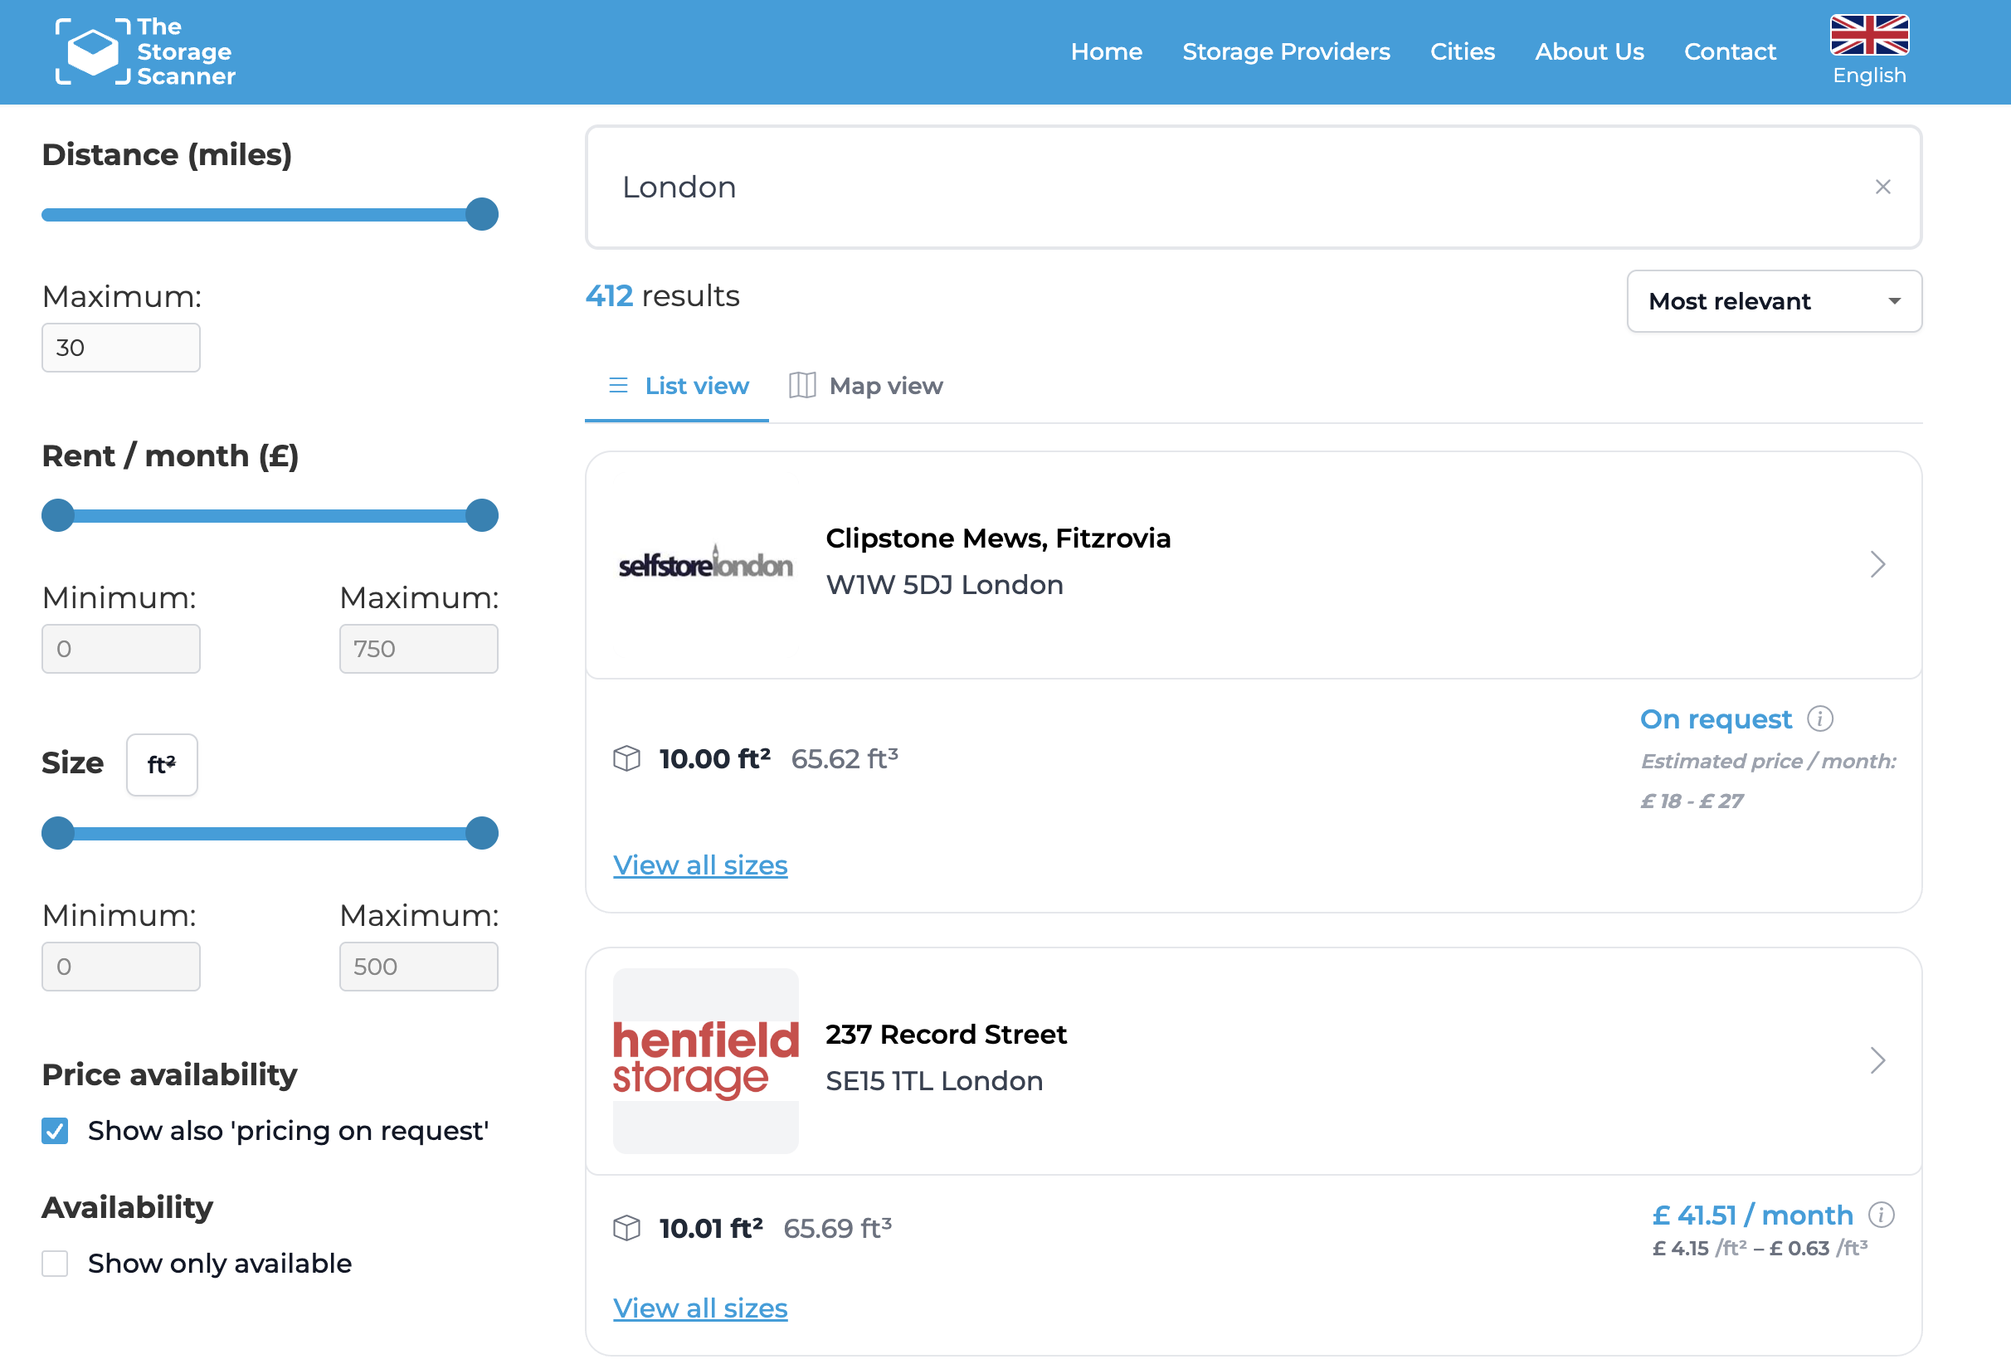Clear the London search with the X icon
The image size is (2011, 1364).
tap(1882, 187)
